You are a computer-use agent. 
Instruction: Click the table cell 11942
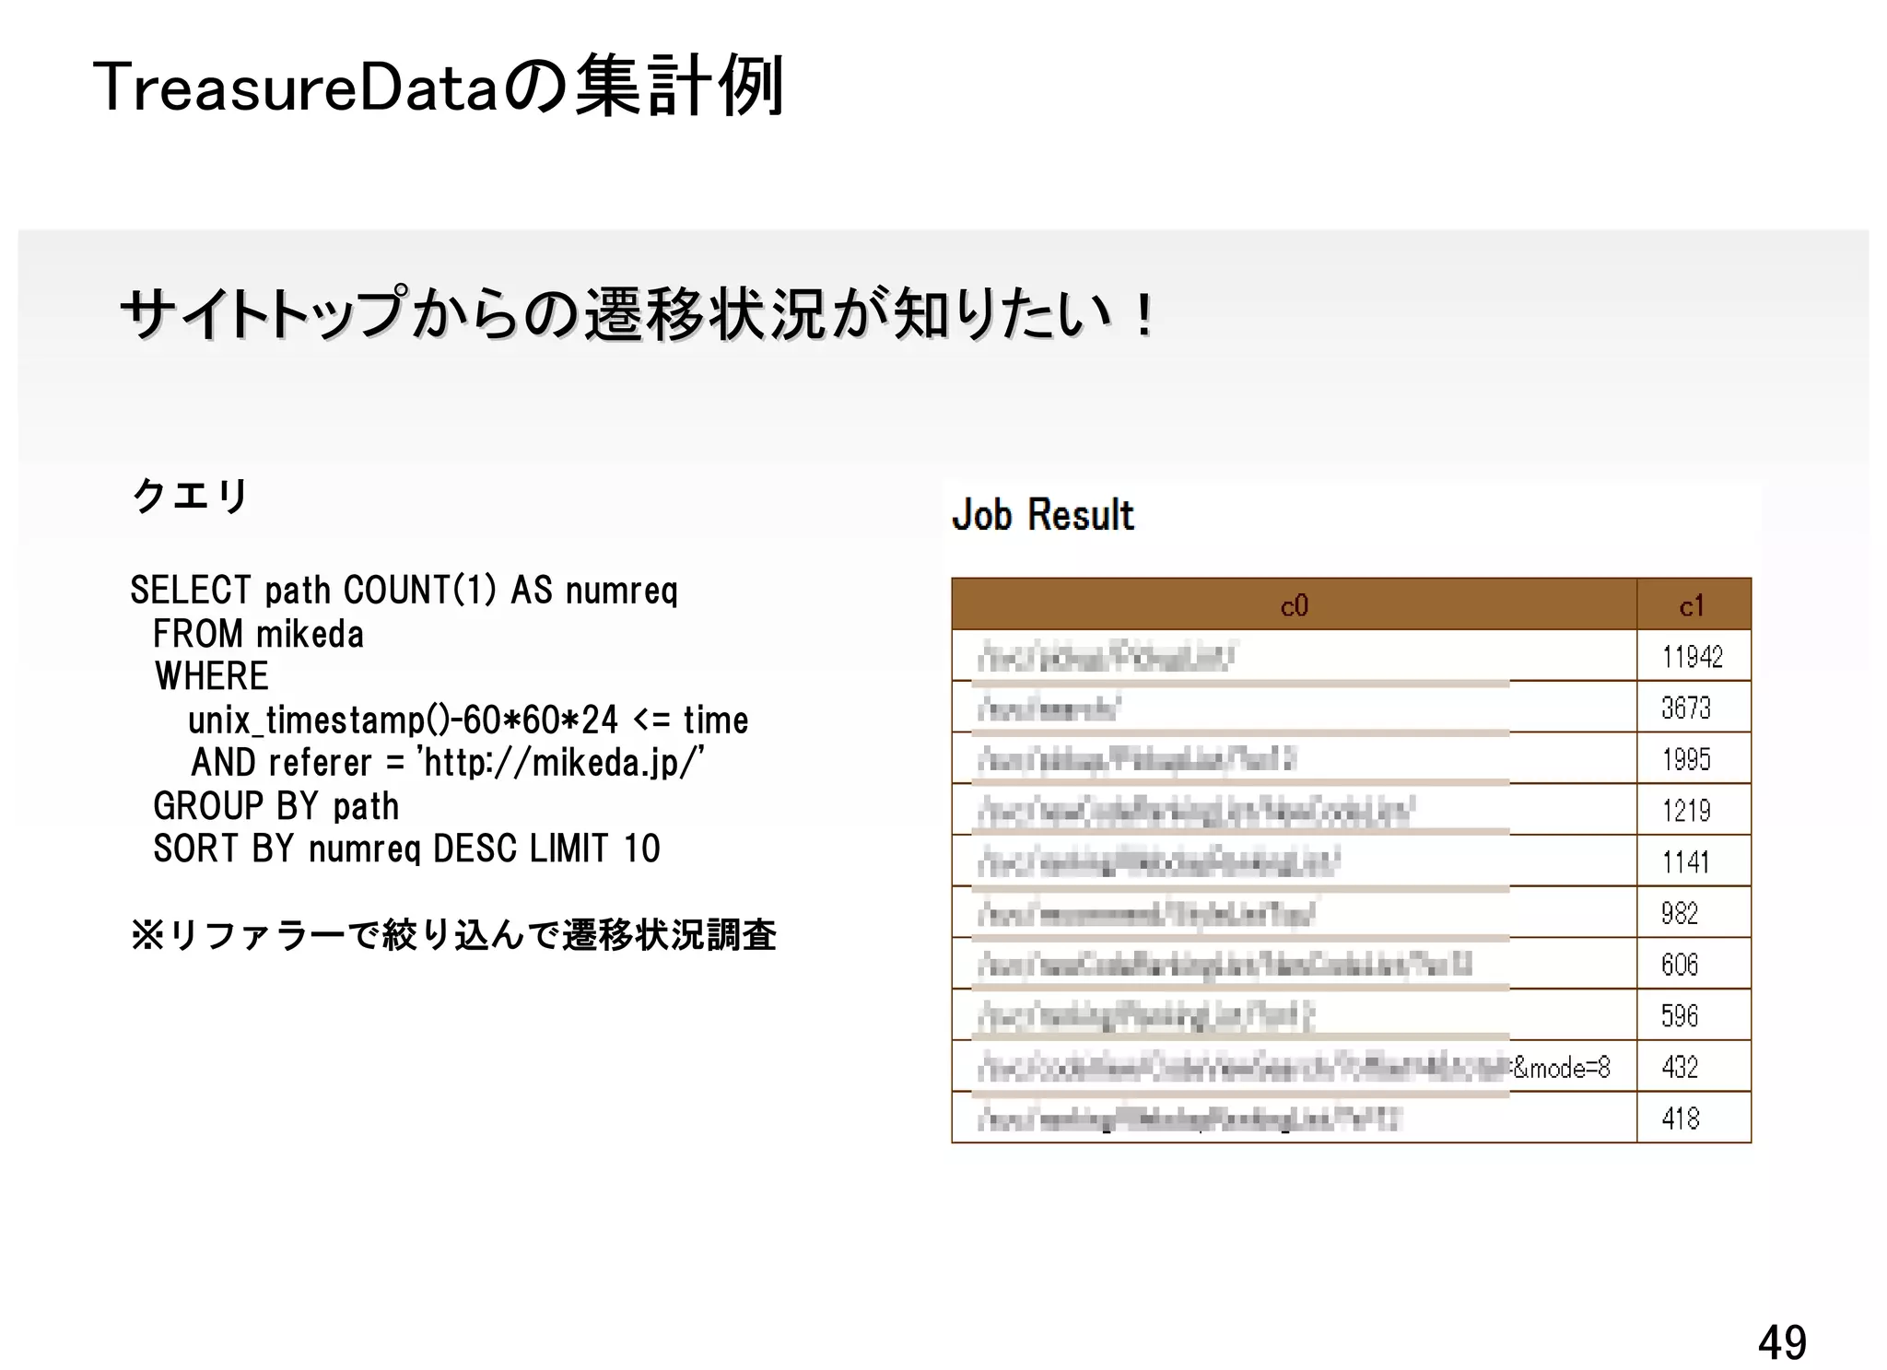click(1694, 656)
